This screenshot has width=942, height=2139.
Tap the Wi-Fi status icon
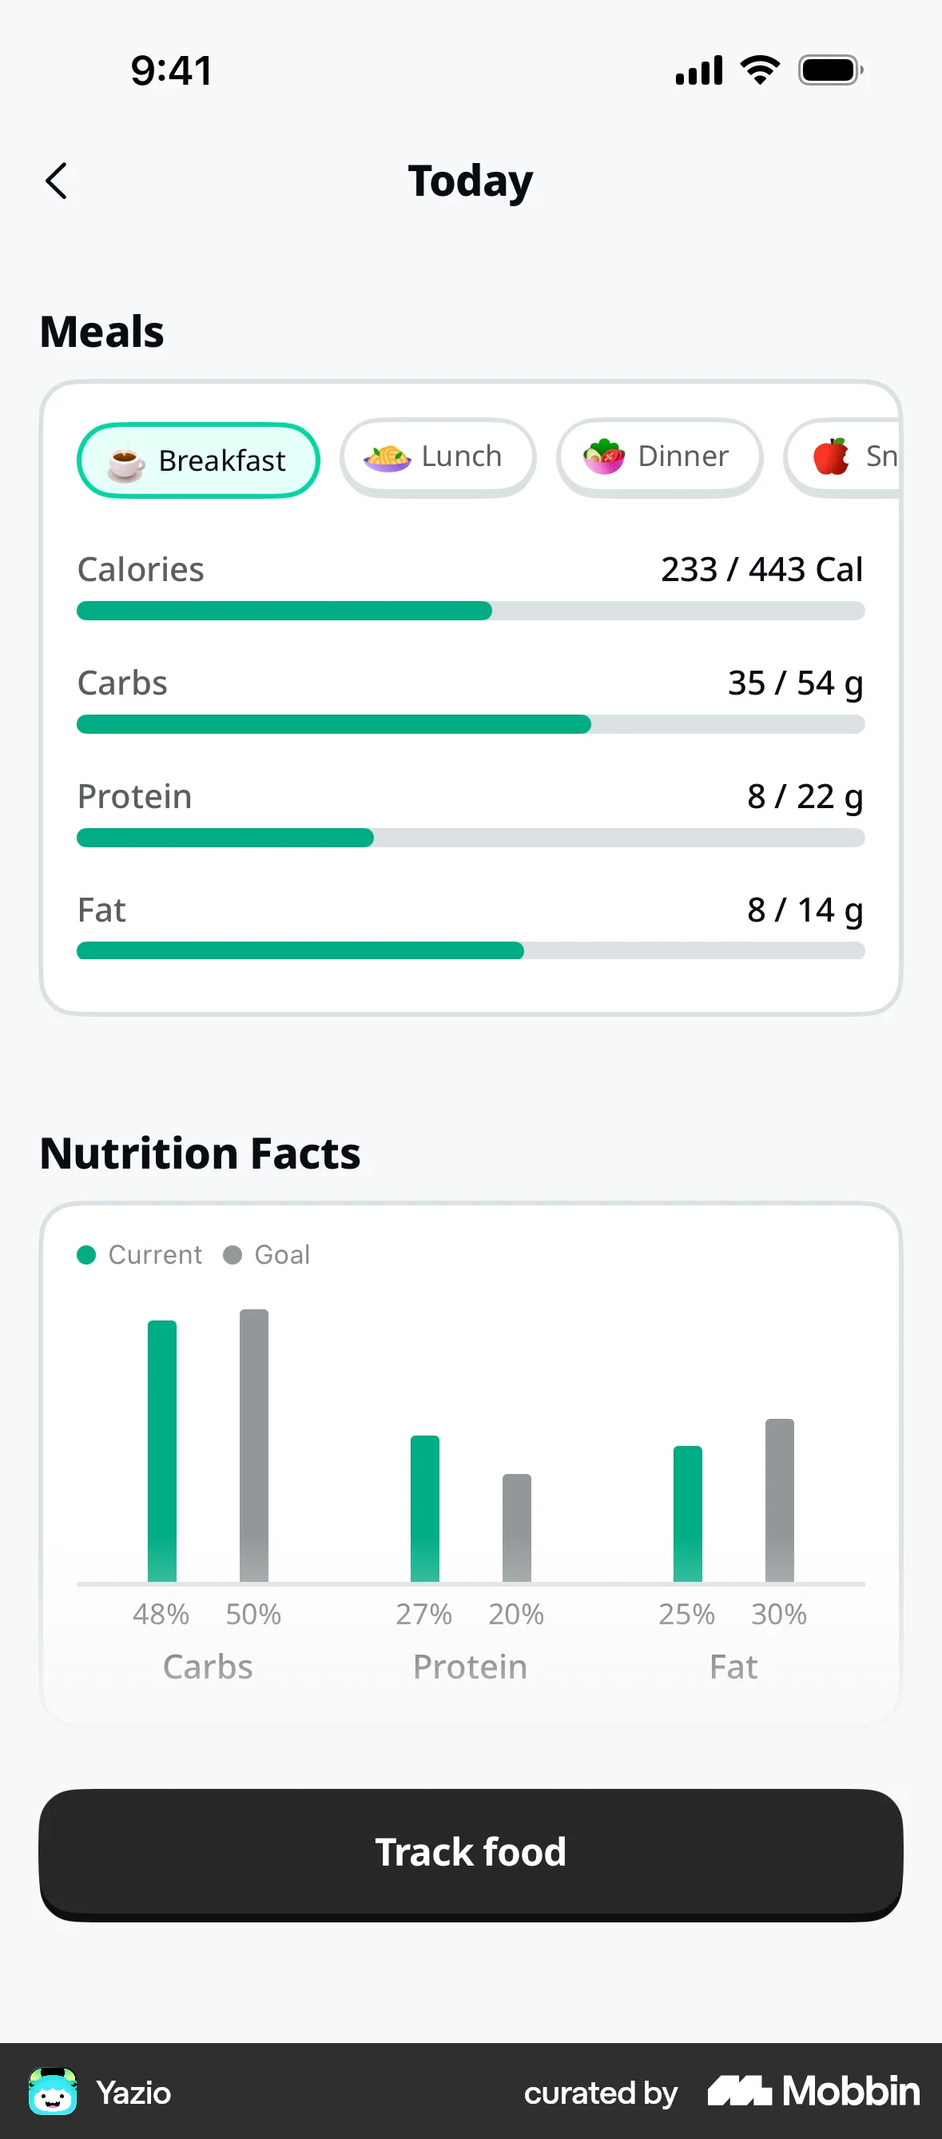click(761, 70)
